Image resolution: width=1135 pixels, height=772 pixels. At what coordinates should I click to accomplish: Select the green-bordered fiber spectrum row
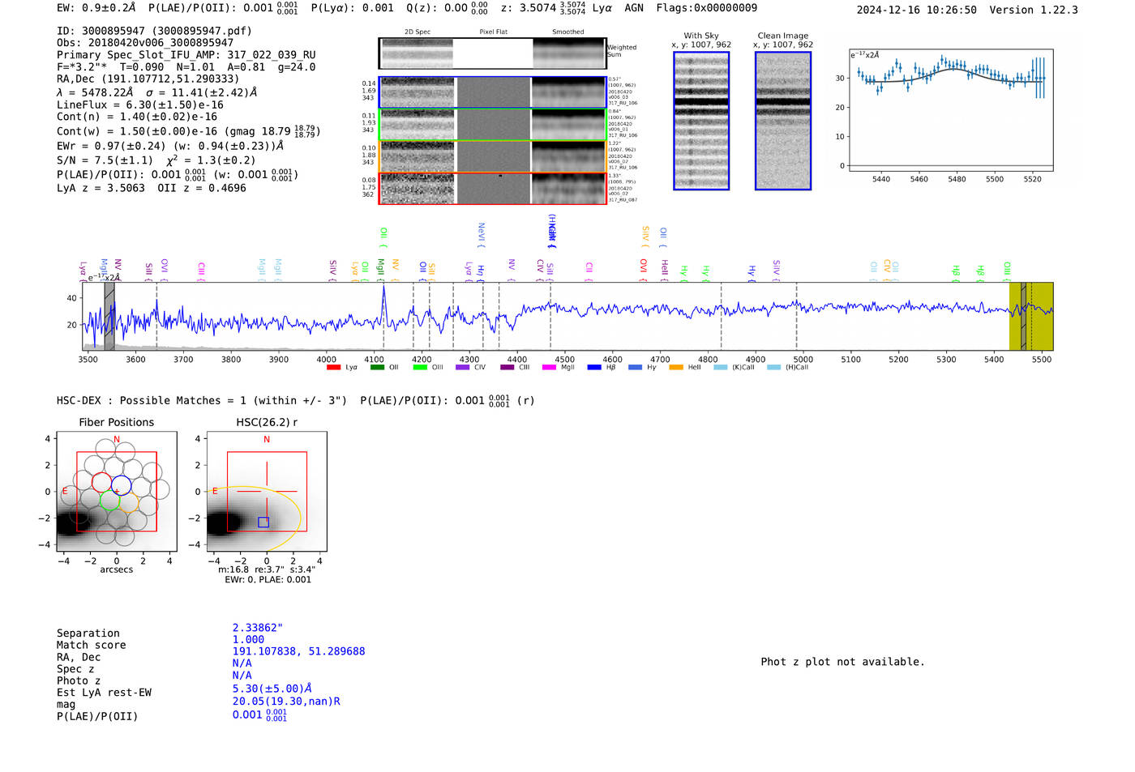[492, 125]
